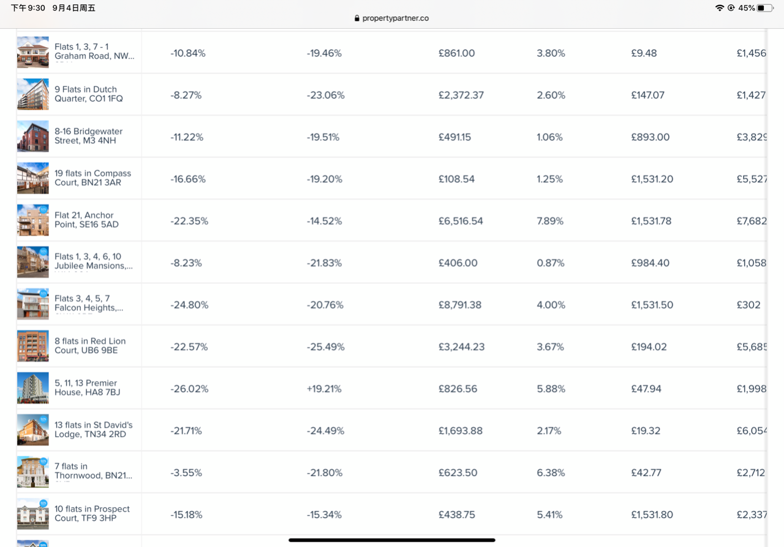This screenshot has height=547, width=784.
Task: Open 13 flats in St David's Lodge listing
Action: (94, 430)
